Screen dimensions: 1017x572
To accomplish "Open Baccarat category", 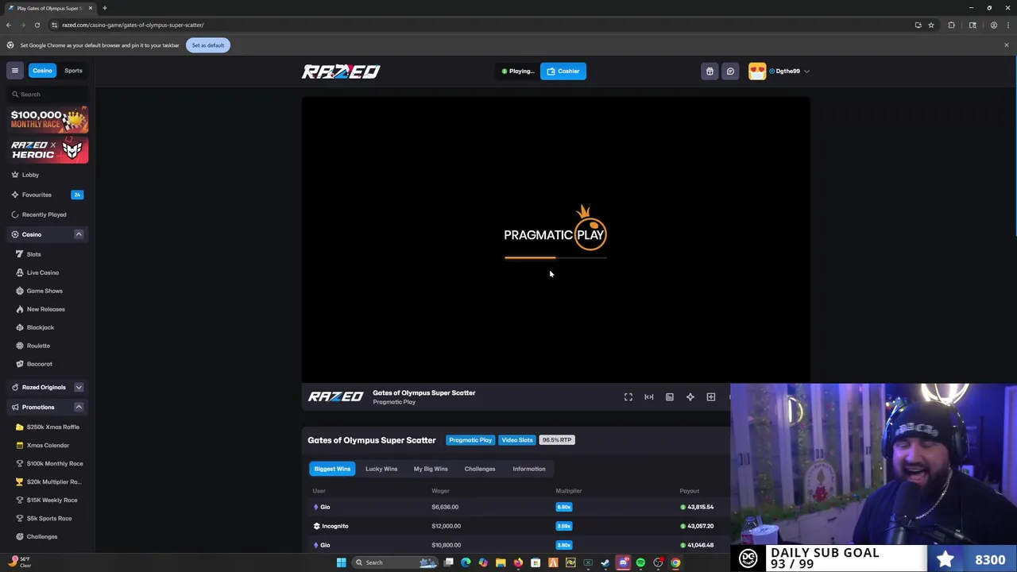I will coord(40,364).
